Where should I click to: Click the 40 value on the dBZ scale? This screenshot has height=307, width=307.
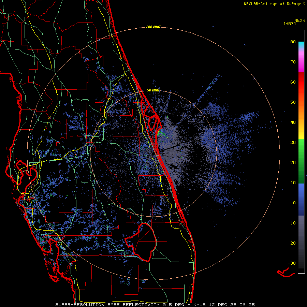[293, 122]
